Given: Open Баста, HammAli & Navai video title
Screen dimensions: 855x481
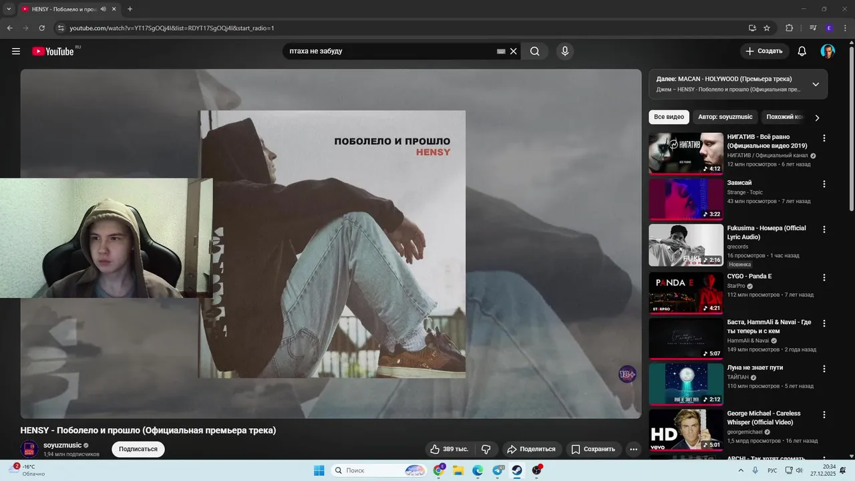Looking at the screenshot, I should tap(769, 327).
